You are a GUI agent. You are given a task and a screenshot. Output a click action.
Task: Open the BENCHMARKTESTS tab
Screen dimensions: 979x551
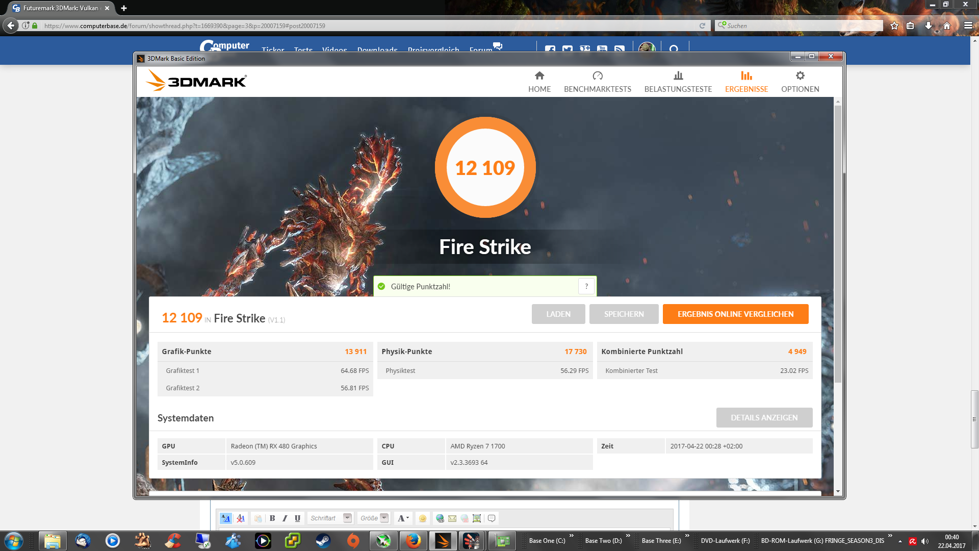coord(597,82)
